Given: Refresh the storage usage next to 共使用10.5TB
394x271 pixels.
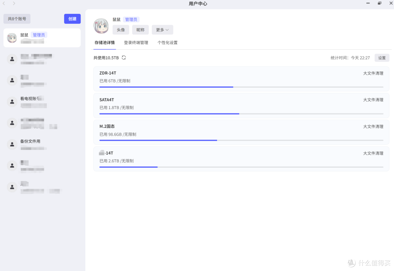Looking at the screenshot, I should (x=124, y=58).
